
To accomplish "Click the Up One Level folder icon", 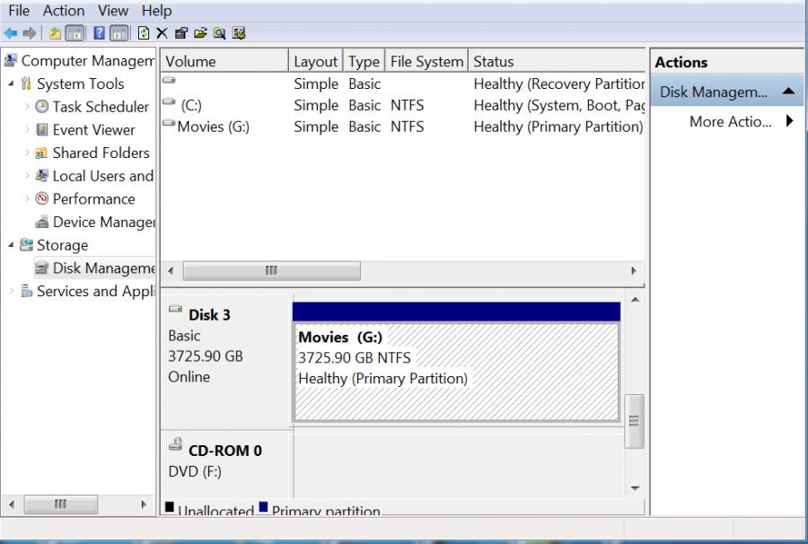I will [55, 33].
